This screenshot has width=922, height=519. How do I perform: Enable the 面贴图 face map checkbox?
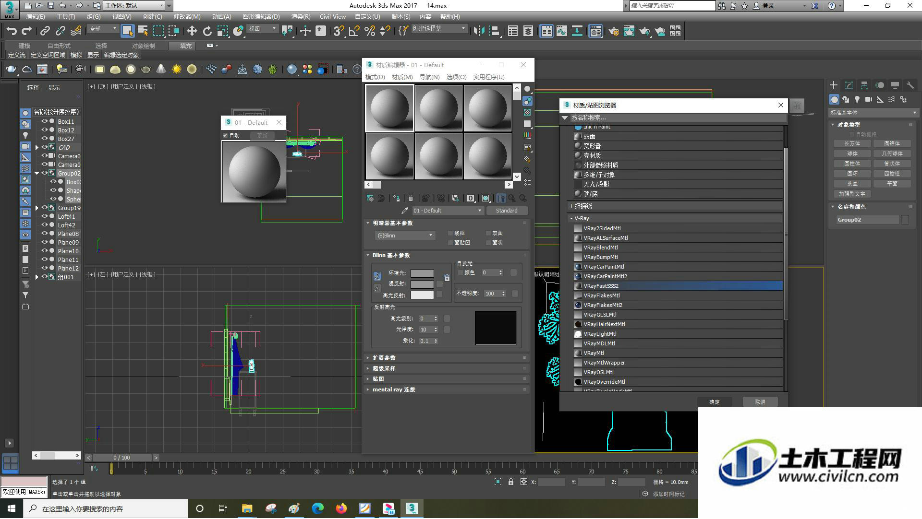pos(450,243)
